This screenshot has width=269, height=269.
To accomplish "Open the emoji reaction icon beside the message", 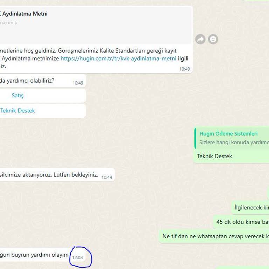I will click(x=213, y=39).
